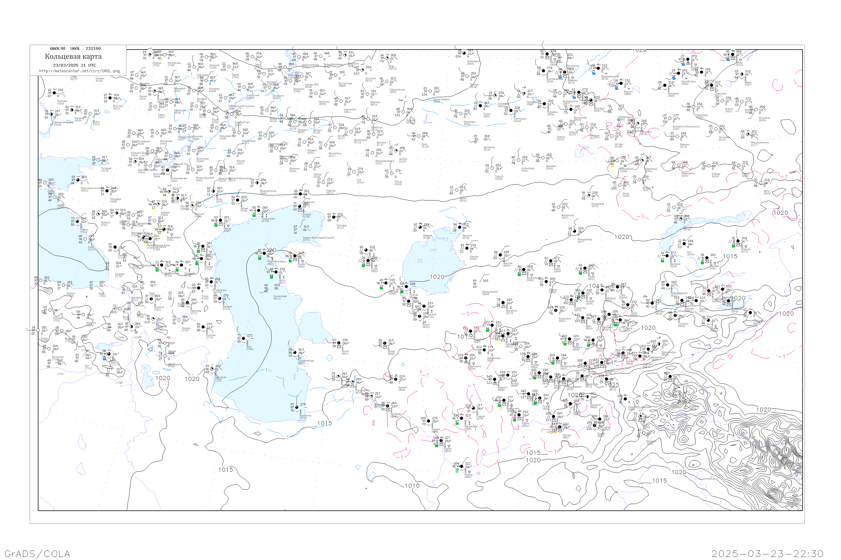Image resolution: width=841 pixels, height=560 pixels.
Task: Click the station circle at Кызан 38002
Action: [295, 256]
